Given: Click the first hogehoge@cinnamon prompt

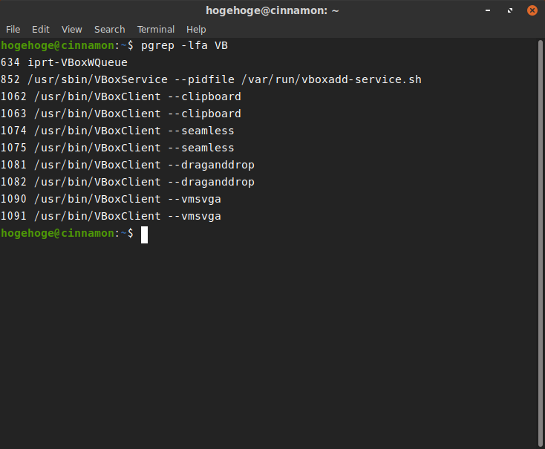Looking at the screenshot, I should (x=67, y=45).
